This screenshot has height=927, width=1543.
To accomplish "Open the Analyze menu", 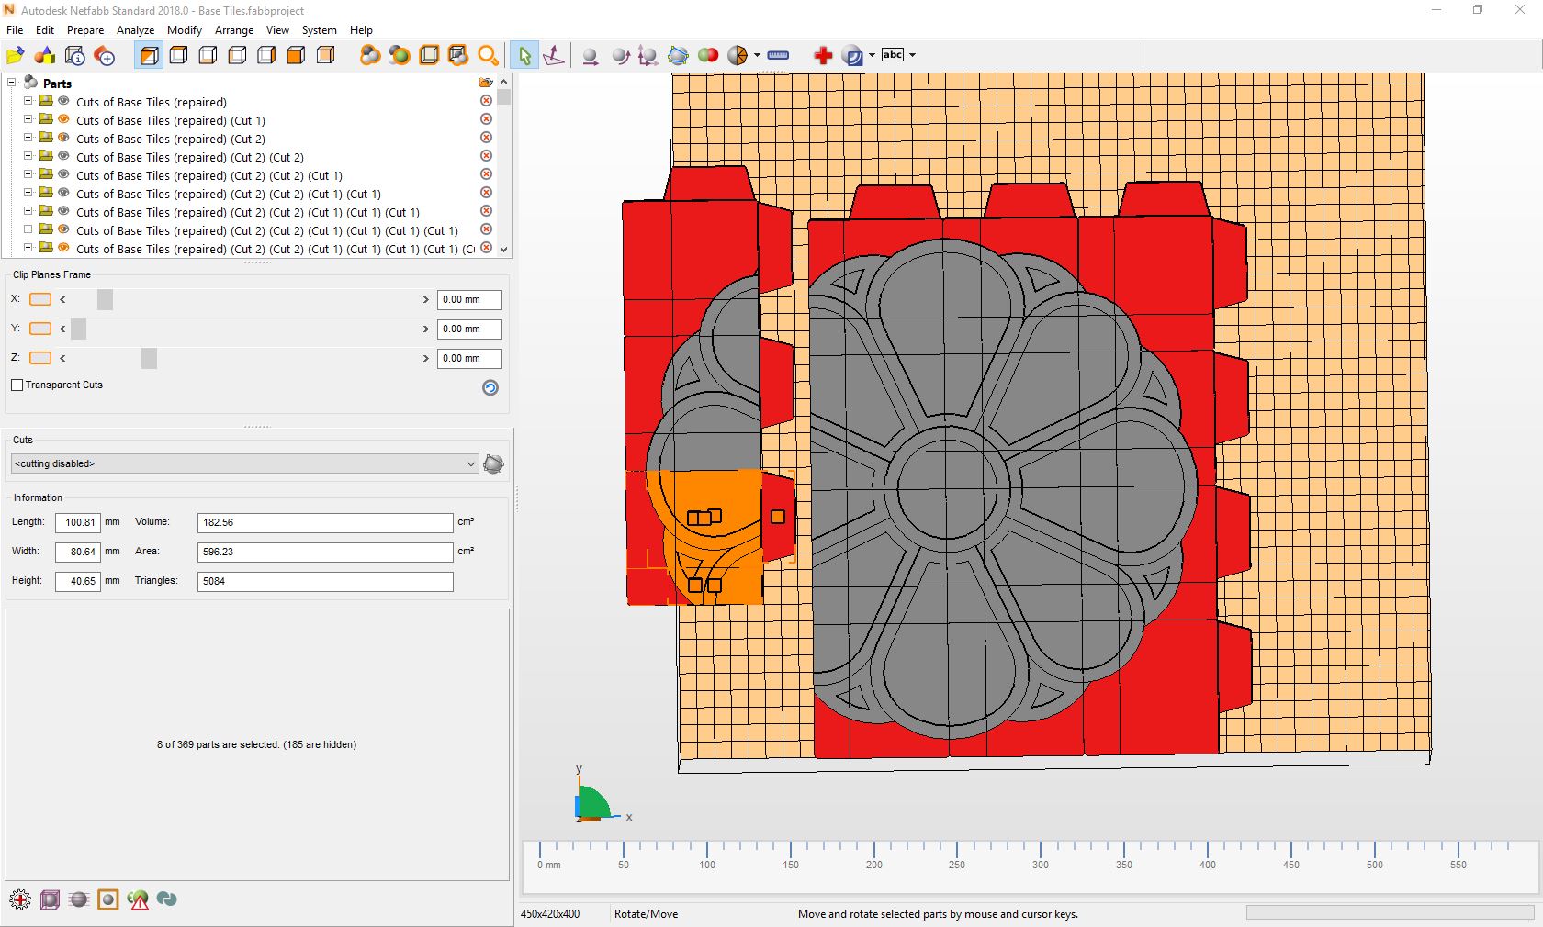I will coord(135,30).
